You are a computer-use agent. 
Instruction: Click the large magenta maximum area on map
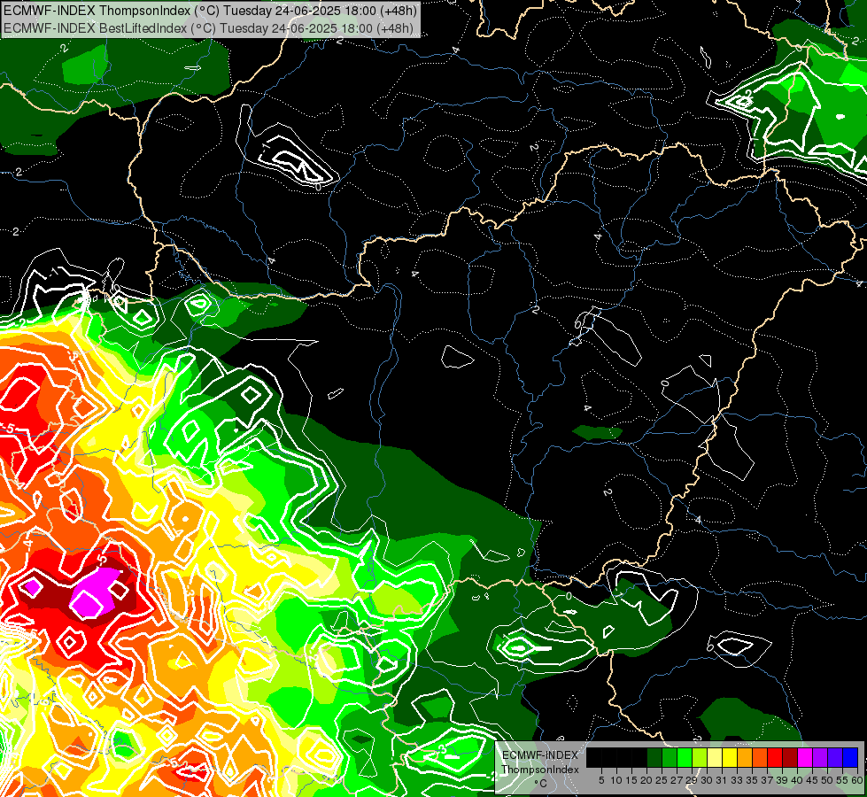click(x=95, y=592)
